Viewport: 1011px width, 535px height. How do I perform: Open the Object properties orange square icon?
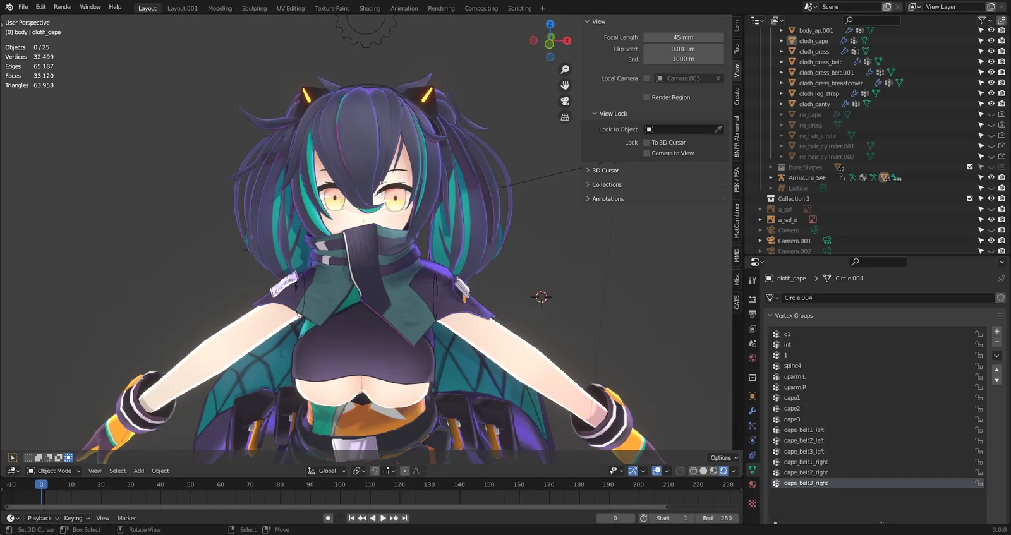[x=753, y=397]
